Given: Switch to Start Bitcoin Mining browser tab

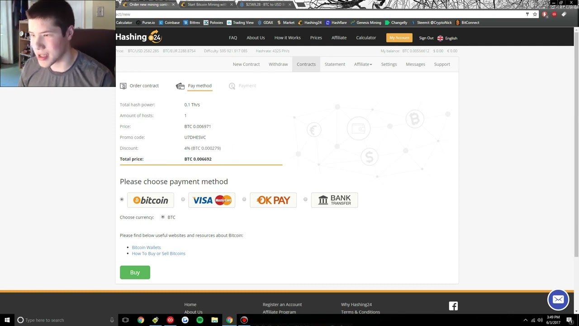Looking at the screenshot, I should (206, 5).
